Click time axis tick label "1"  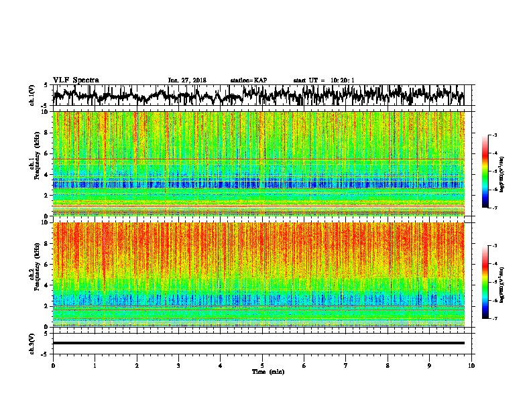click(x=95, y=366)
